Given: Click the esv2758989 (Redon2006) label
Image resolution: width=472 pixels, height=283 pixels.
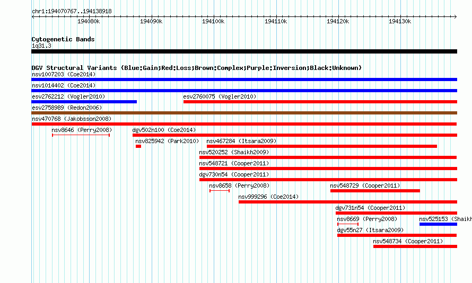Looking at the screenshot, I should click(x=67, y=108).
